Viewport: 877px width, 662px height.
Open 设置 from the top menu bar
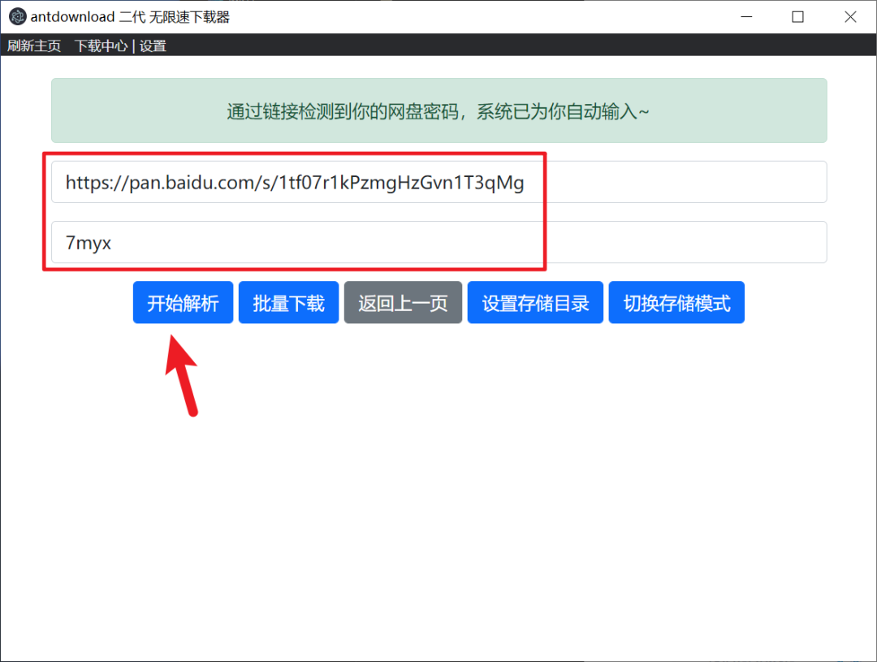(x=153, y=46)
